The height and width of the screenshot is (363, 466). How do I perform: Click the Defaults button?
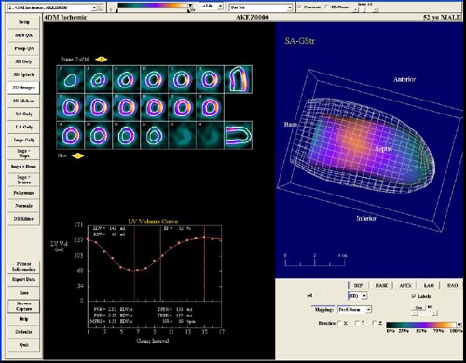pos(24,332)
